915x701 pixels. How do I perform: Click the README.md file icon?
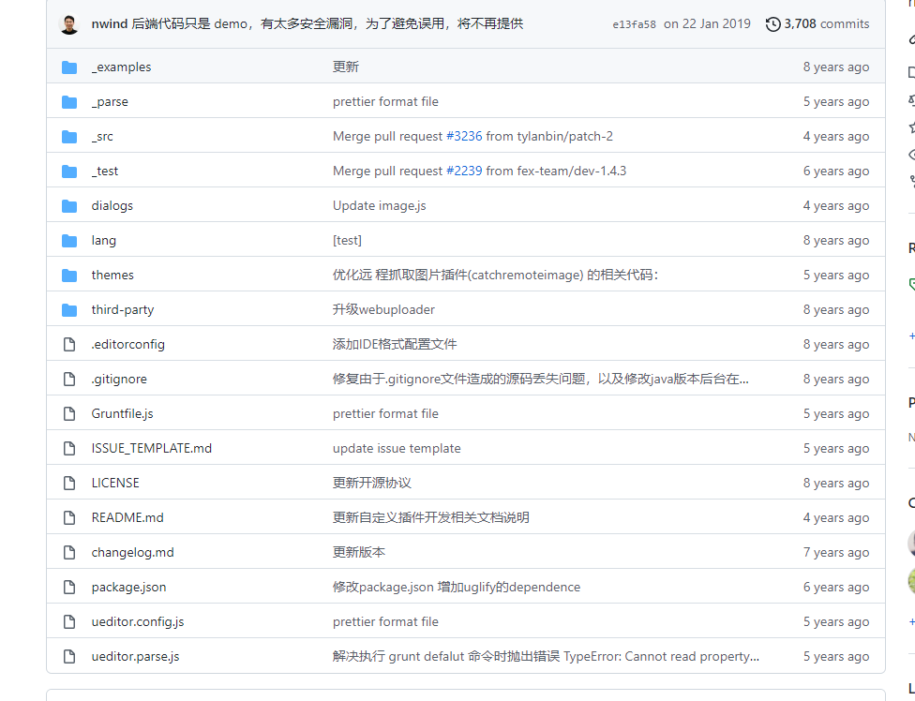click(x=68, y=517)
